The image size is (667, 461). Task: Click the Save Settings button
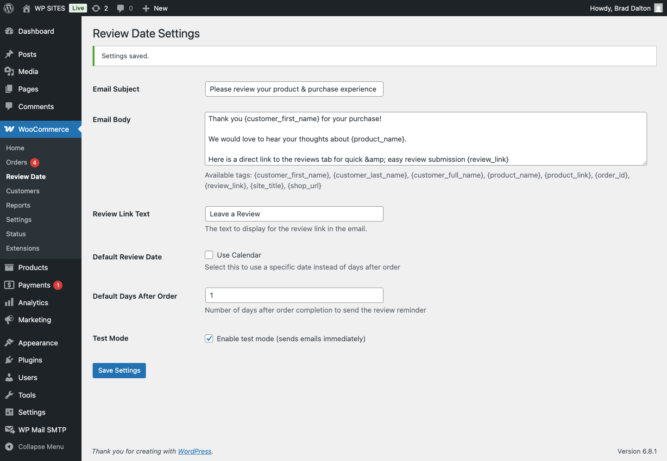(x=119, y=370)
